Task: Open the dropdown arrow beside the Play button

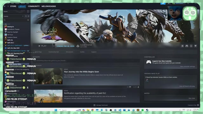Action: click(x=54, y=46)
